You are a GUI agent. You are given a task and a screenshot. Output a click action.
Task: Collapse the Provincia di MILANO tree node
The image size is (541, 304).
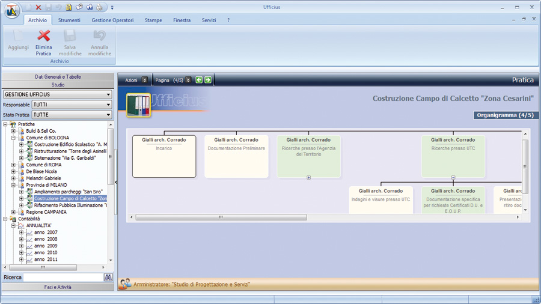(13, 185)
